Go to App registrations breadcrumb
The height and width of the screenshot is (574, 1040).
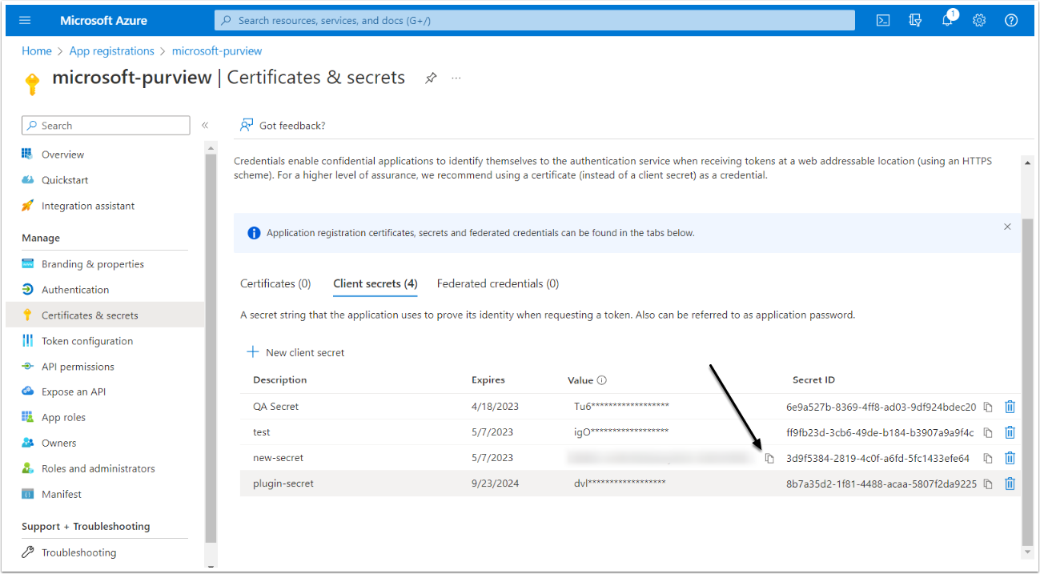click(111, 50)
